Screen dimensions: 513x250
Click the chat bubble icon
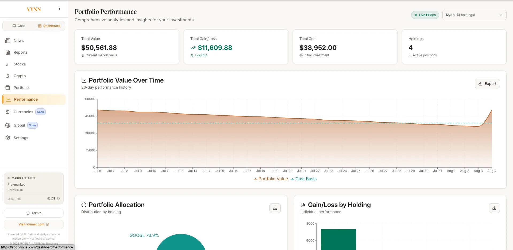[x=14, y=26]
